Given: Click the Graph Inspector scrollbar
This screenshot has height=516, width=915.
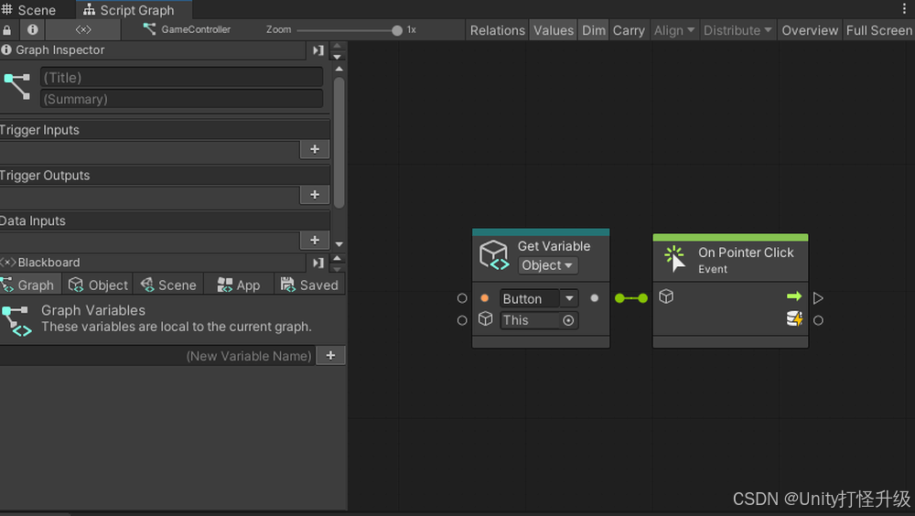Looking at the screenshot, I should pyautogui.click(x=339, y=143).
